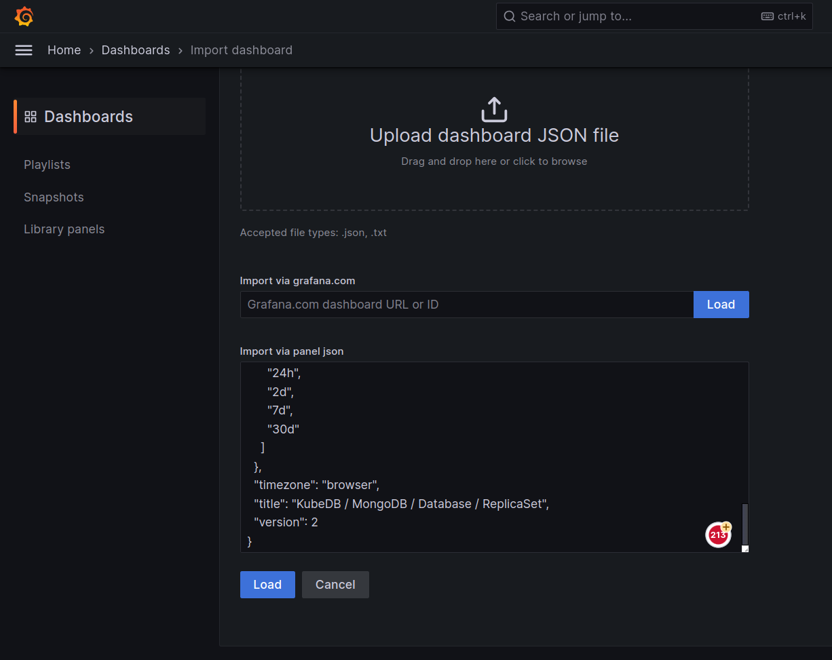The height and width of the screenshot is (660, 832).
Task: Click the plus icon on the red badge
Action: tap(726, 527)
